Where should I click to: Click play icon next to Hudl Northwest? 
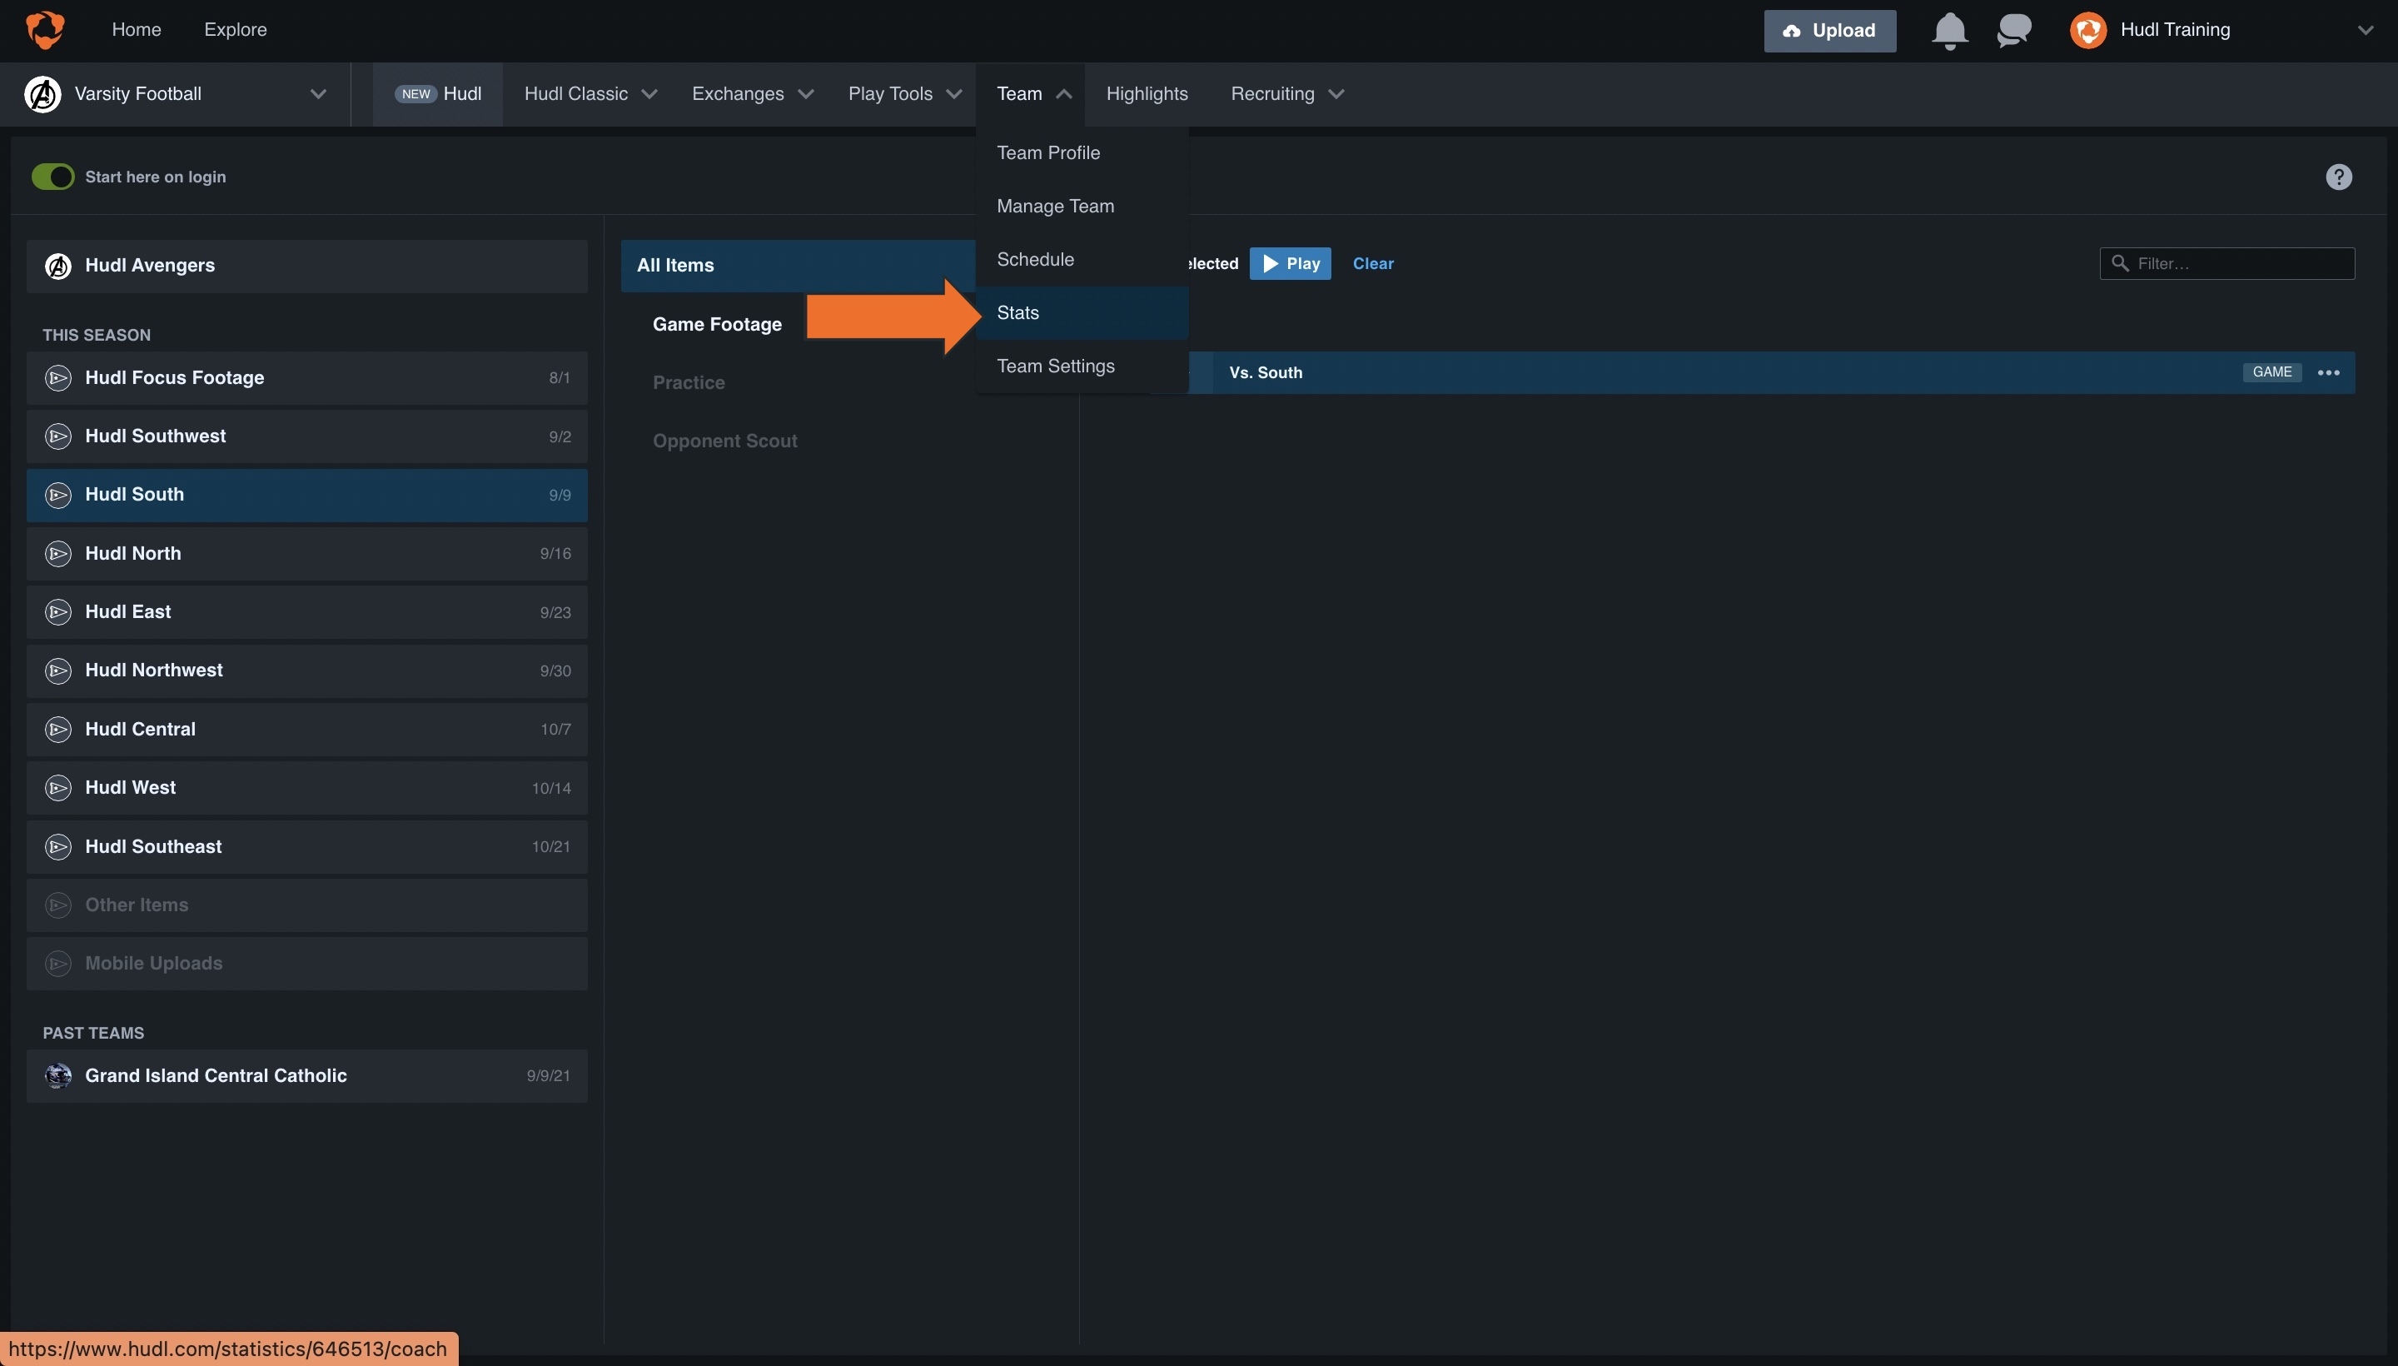click(58, 671)
